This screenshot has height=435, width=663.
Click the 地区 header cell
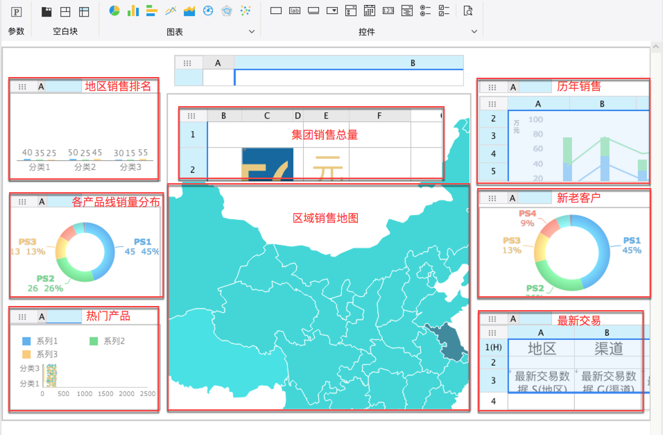[x=541, y=348]
